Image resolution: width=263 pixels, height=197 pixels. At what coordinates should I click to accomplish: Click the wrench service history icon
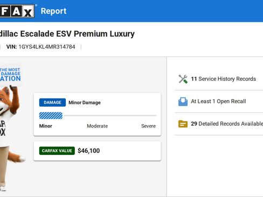pyautogui.click(x=183, y=79)
